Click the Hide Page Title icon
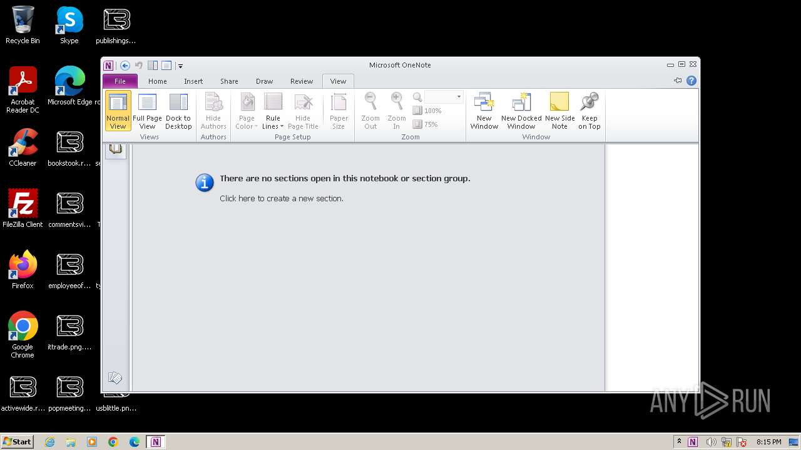 [303, 111]
